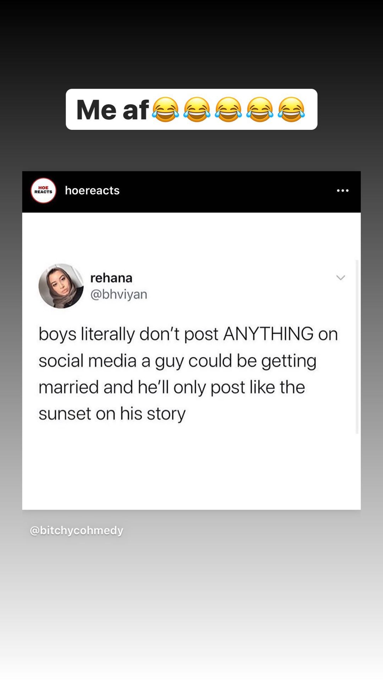This screenshot has height=681, width=383.
Task: Open the hoereacts account name
Action: pyautogui.click(x=92, y=190)
